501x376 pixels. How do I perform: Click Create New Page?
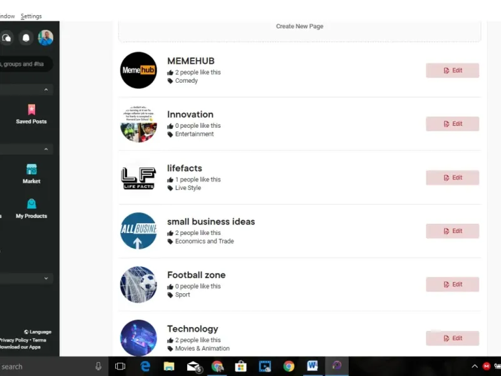point(299,26)
